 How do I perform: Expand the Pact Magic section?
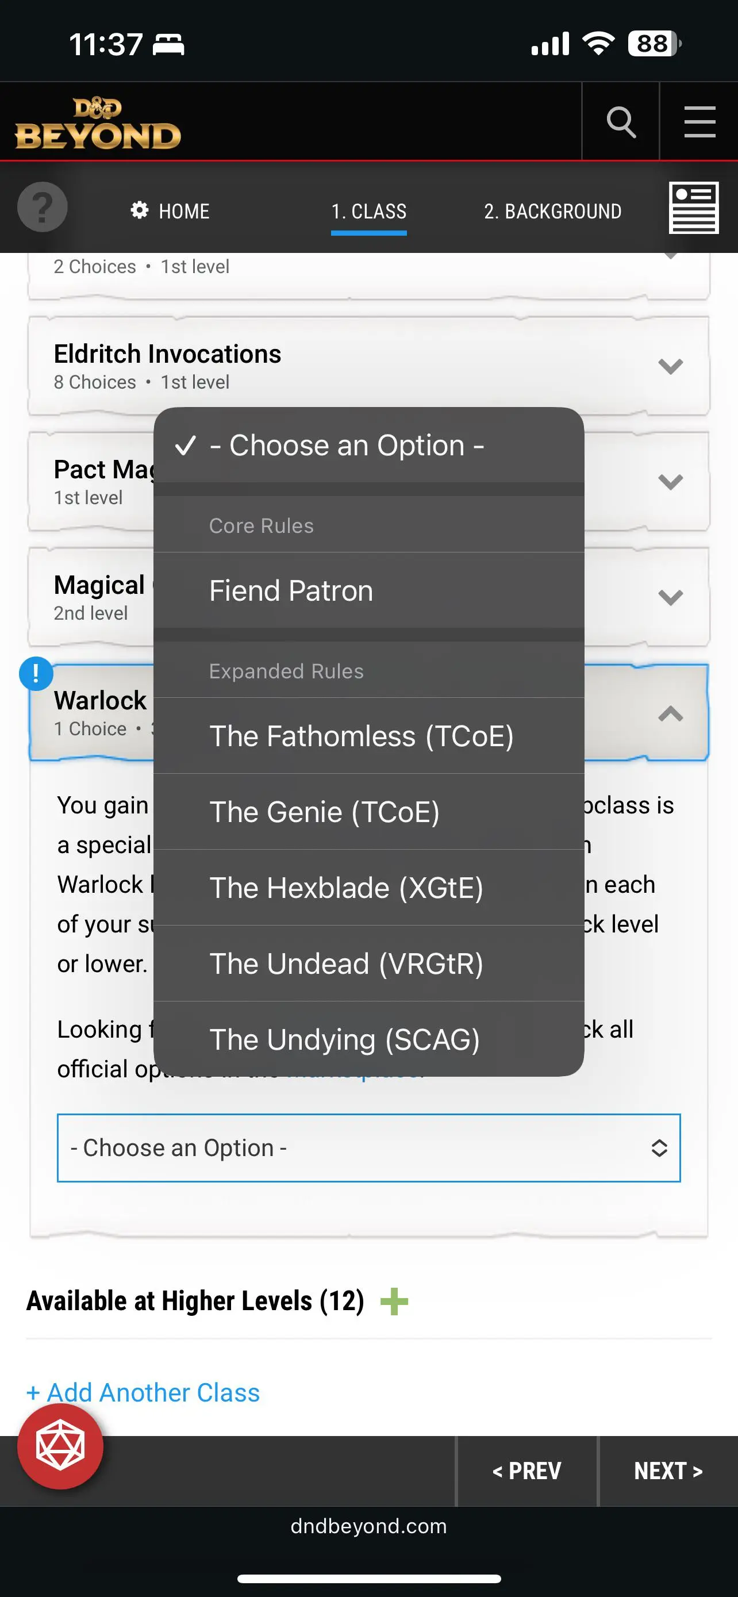[x=668, y=481]
